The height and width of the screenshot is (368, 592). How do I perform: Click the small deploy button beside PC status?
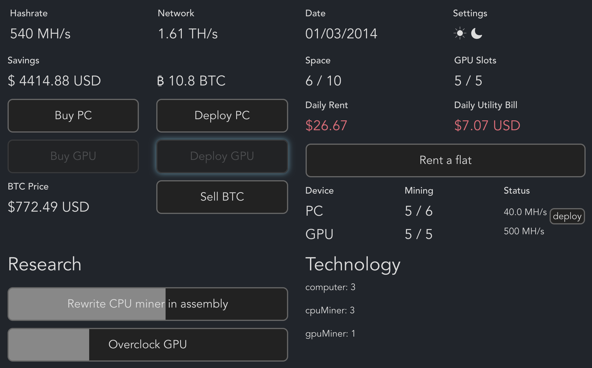tap(567, 216)
